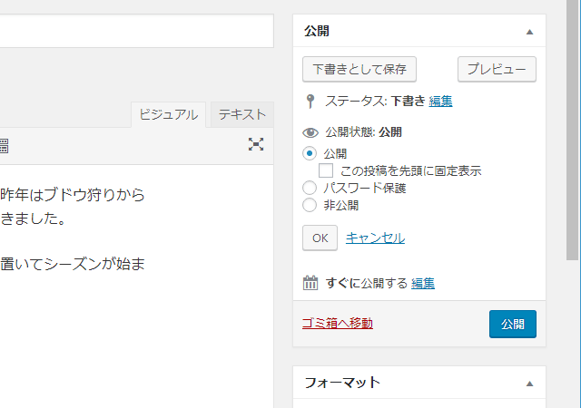Choose the パスワード保護 radio option
581x408 pixels.
(x=310, y=188)
